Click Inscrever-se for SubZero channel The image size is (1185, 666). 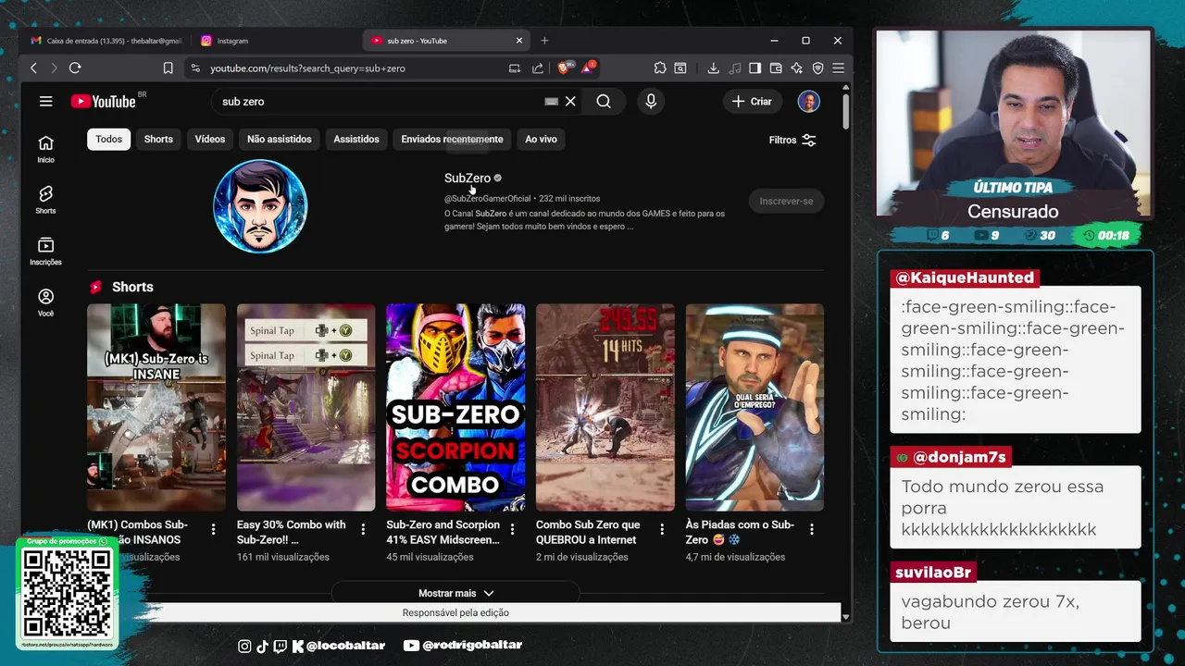[786, 201]
